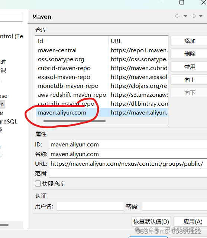
Task: Click the 删除 button
Action: click(189, 54)
